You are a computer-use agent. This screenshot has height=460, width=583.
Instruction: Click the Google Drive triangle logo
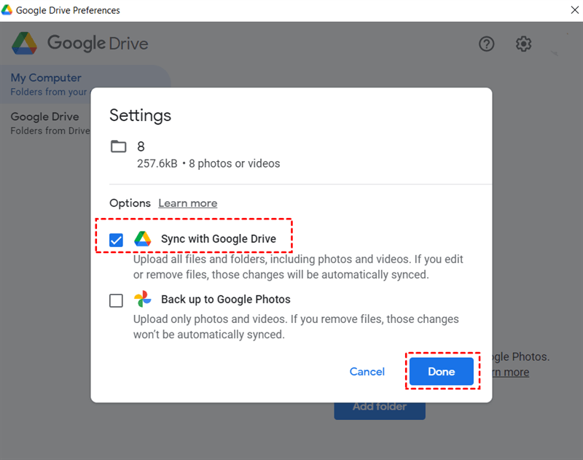(x=25, y=44)
